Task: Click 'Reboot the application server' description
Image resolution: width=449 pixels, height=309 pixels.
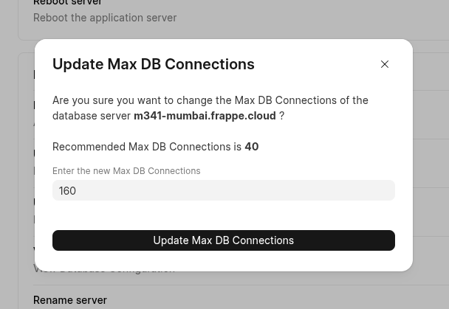Action: pyautogui.click(x=105, y=18)
